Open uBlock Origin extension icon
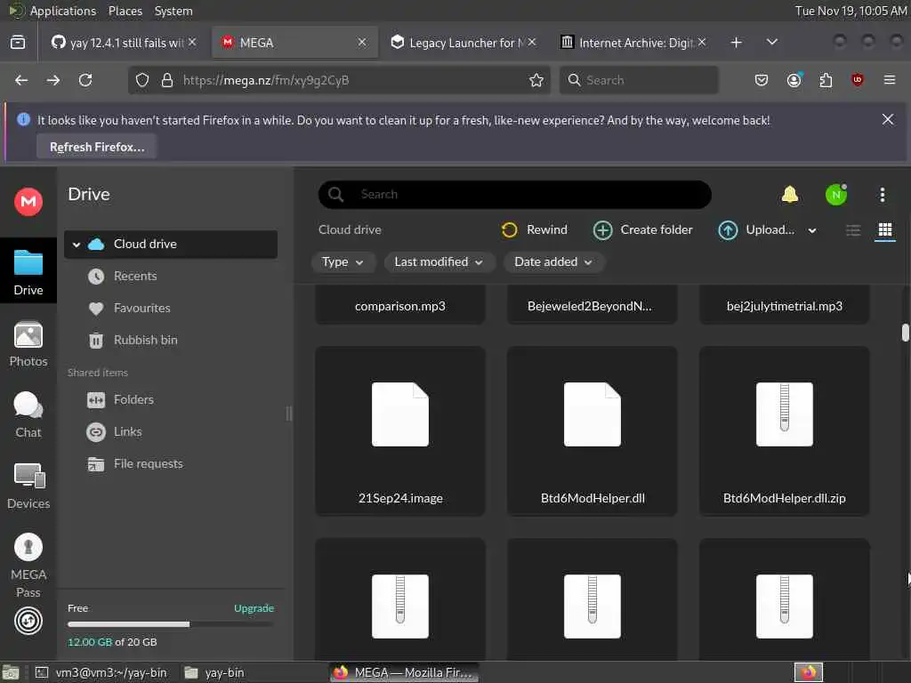This screenshot has width=911, height=683. [858, 80]
